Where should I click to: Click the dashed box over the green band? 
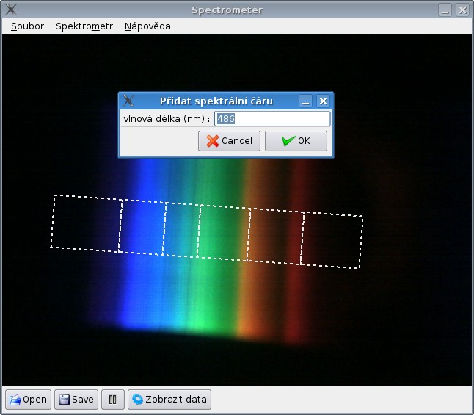[x=224, y=234]
